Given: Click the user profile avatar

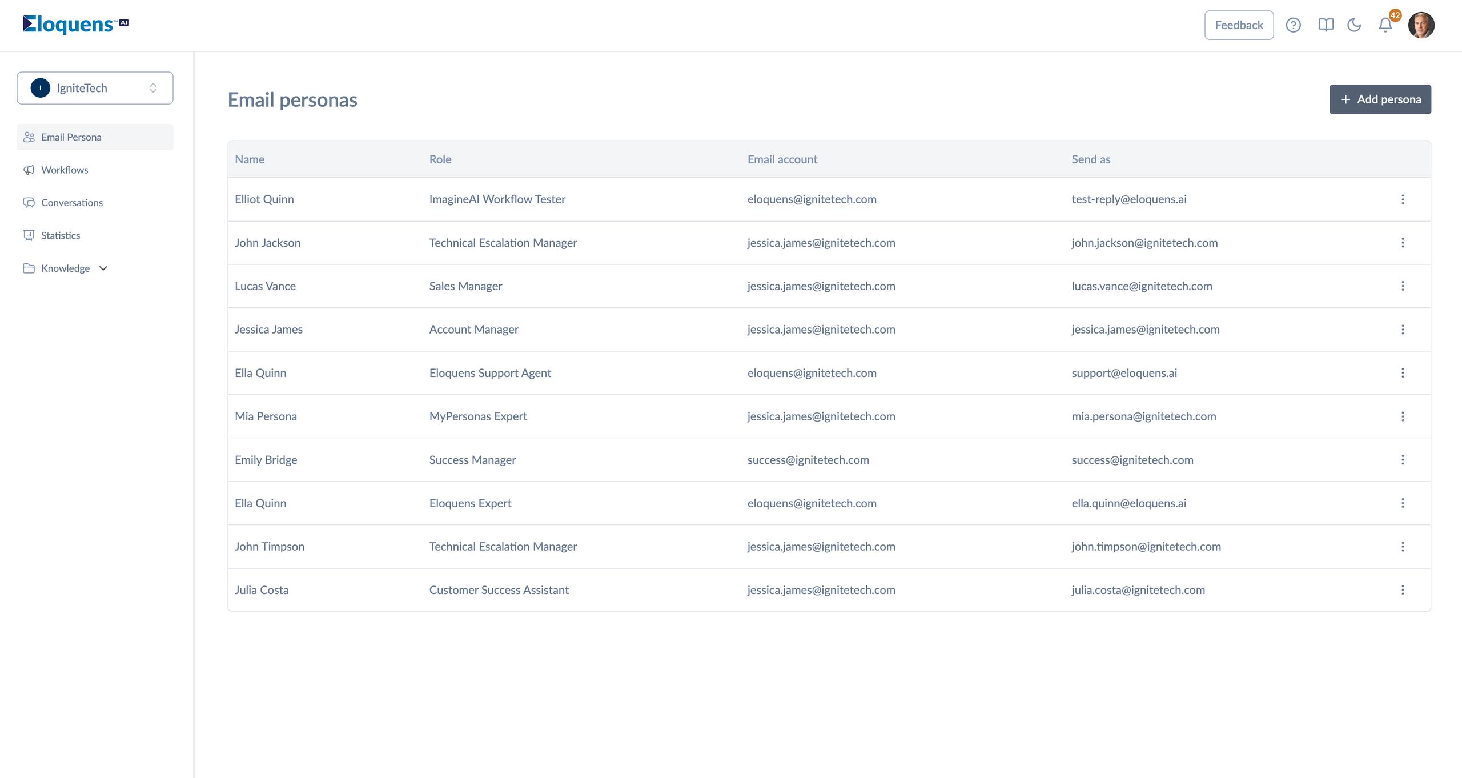Looking at the screenshot, I should coord(1421,25).
